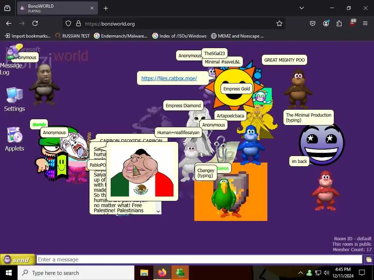Bookmark this page with the star
The width and height of the screenshot is (374, 280).
coord(279,23)
